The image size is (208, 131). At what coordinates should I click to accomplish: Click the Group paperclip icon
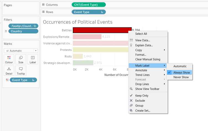point(131,105)
